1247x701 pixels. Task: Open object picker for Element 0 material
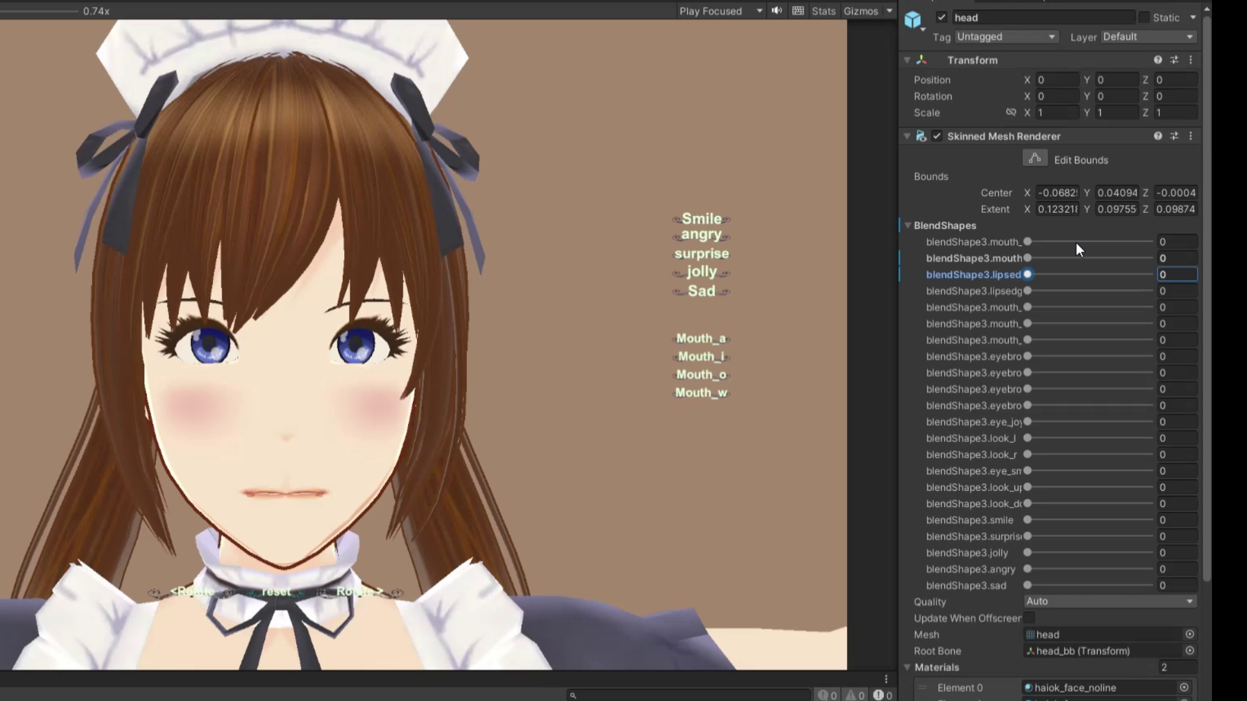click(x=1184, y=687)
